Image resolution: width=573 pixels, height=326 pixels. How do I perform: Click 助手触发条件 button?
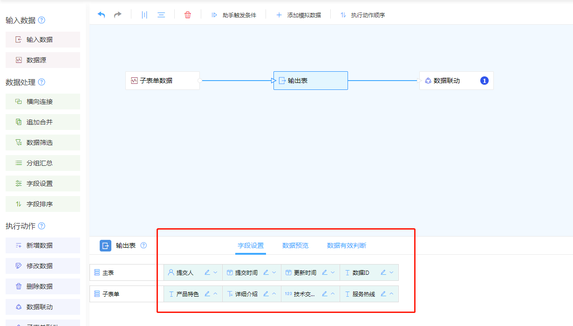234,15
